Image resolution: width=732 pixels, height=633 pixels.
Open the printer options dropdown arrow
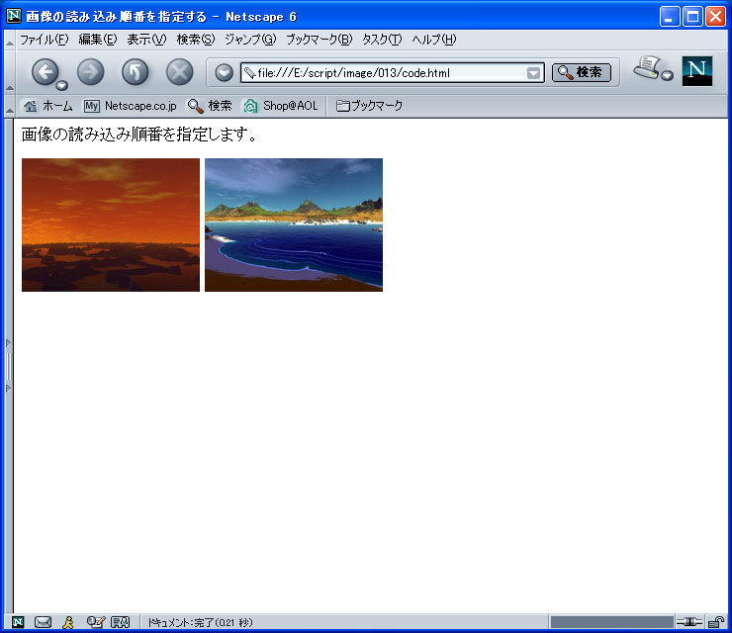click(x=668, y=75)
